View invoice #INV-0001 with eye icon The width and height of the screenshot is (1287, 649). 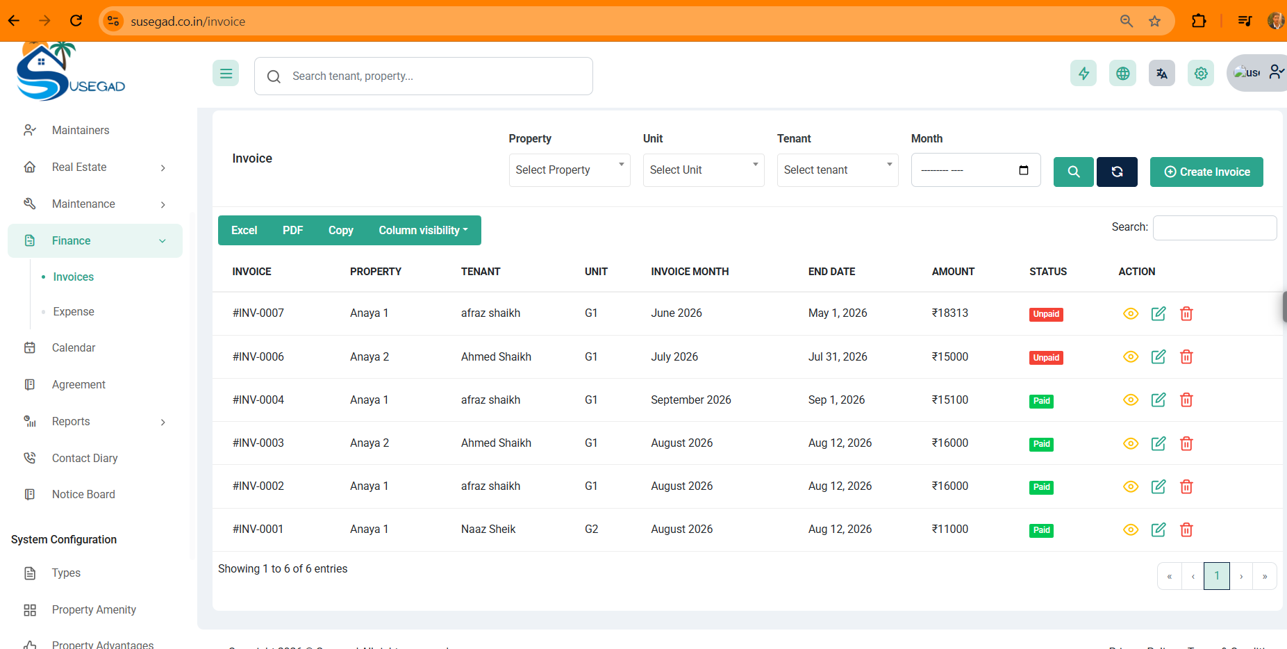tap(1131, 529)
